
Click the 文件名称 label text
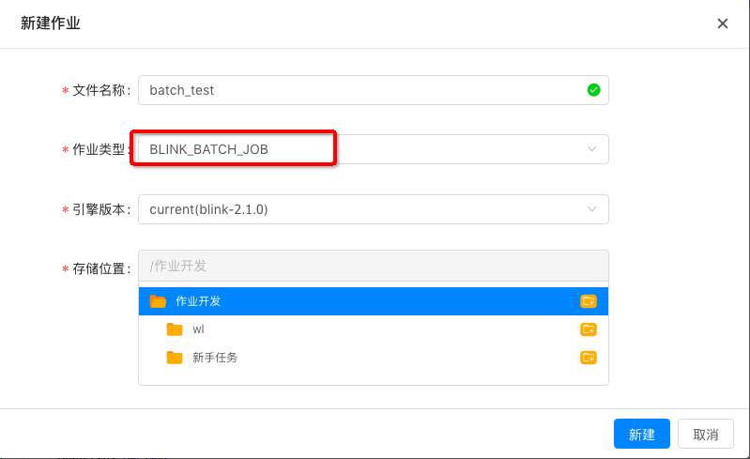pyautogui.click(x=99, y=90)
